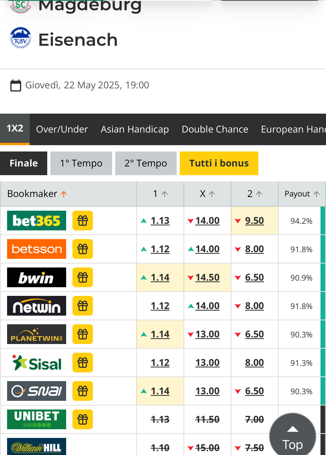Sort by Bookmaker column arrow
This screenshot has height=455, width=326.
click(x=64, y=194)
